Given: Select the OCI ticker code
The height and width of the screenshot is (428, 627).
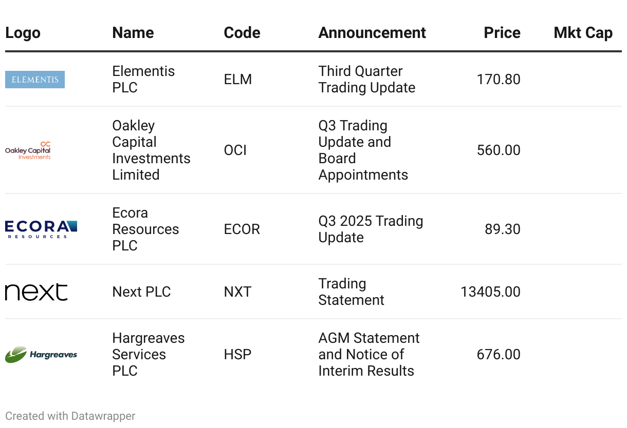Looking at the screenshot, I should point(235,150).
